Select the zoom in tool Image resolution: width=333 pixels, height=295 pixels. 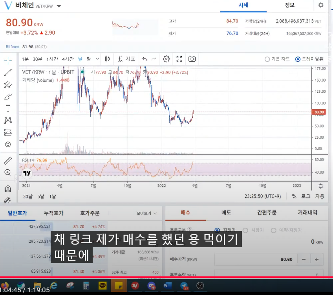point(8,172)
